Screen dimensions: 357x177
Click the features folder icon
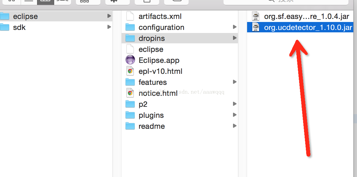click(x=130, y=82)
